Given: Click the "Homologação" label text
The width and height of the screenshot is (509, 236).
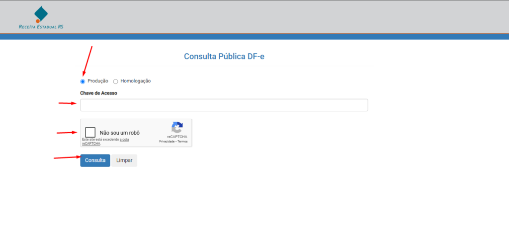Looking at the screenshot, I should 135,81.
